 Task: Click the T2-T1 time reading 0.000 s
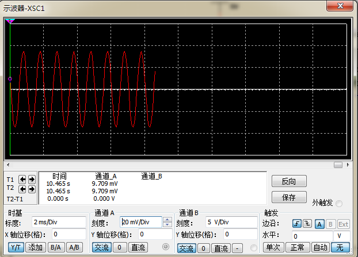[58, 198]
